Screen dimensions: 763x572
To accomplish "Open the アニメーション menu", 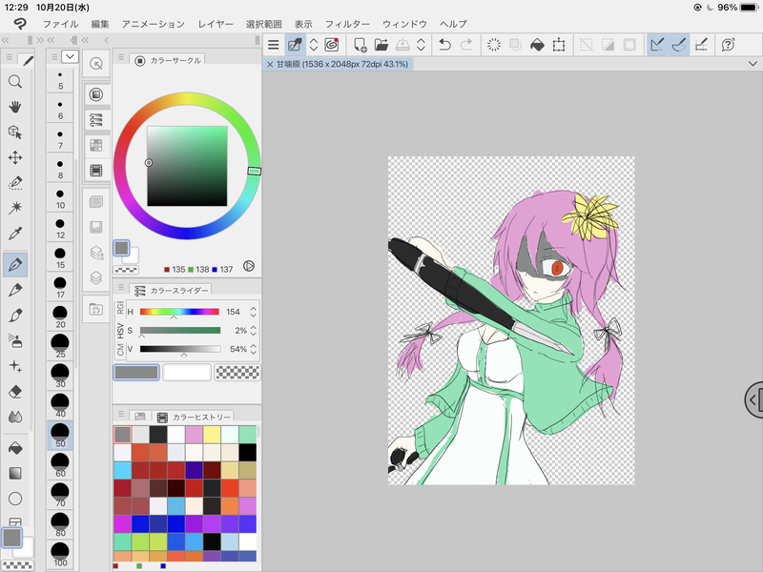I will (x=154, y=23).
